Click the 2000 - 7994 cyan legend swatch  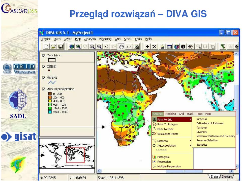click(50, 112)
